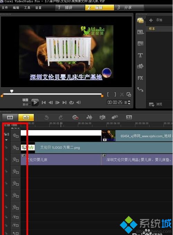The height and width of the screenshot is (235, 173).
Task: Open the +/- track visibility dropdown
Action: (x=15, y=128)
